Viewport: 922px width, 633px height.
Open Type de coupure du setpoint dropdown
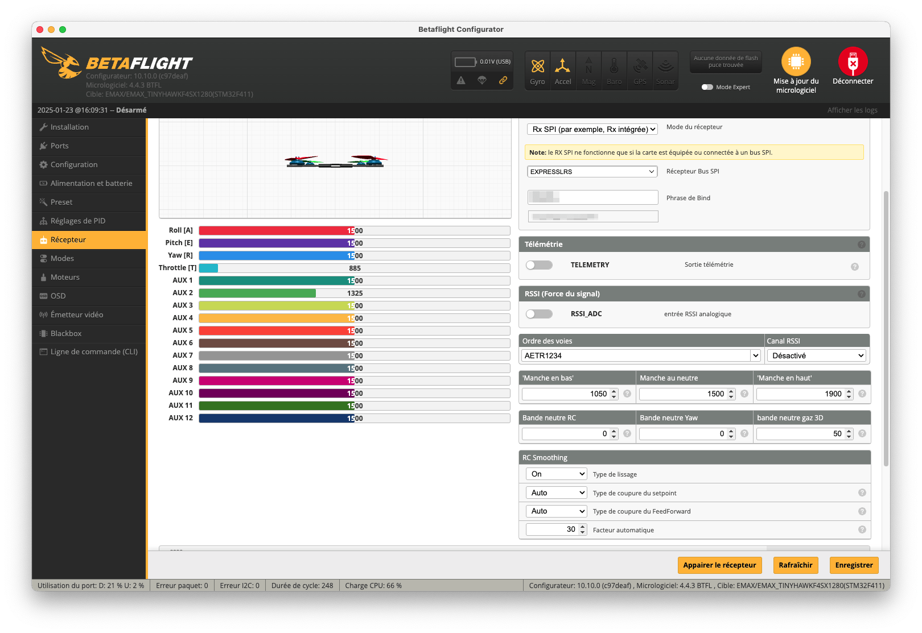556,493
